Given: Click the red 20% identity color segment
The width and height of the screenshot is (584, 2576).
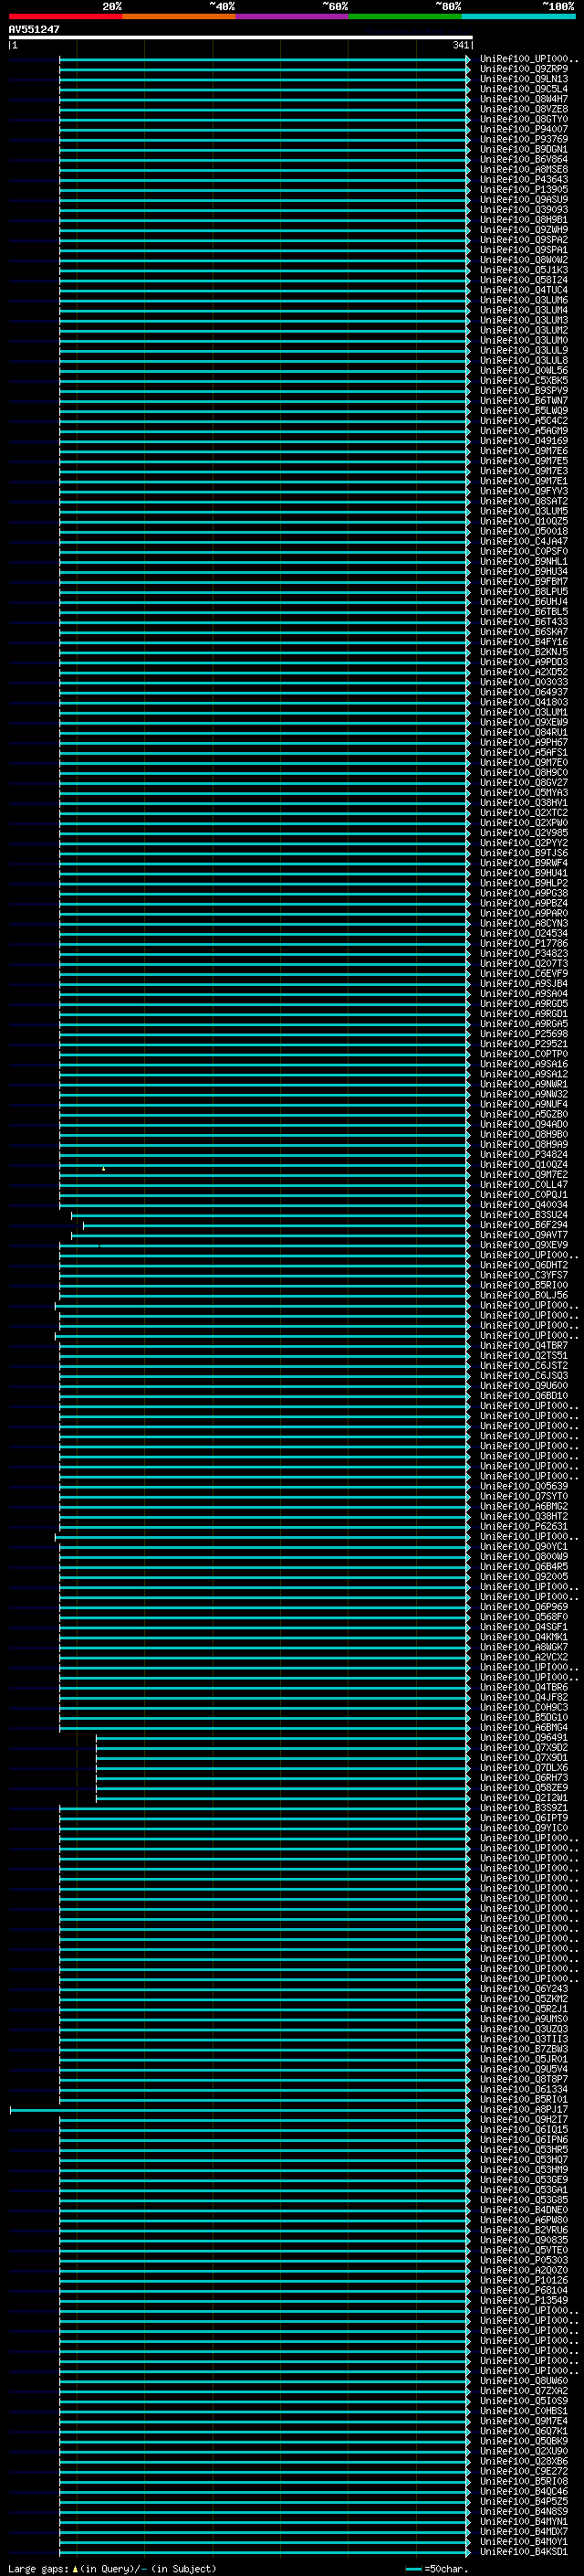Looking at the screenshot, I should 65,16.
